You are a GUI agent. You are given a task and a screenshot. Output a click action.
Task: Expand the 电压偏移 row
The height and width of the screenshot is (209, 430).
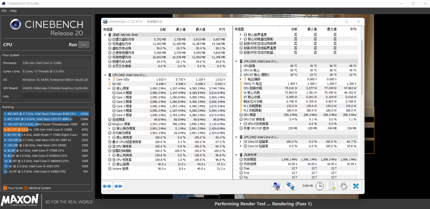pyautogui.click(x=241, y=79)
